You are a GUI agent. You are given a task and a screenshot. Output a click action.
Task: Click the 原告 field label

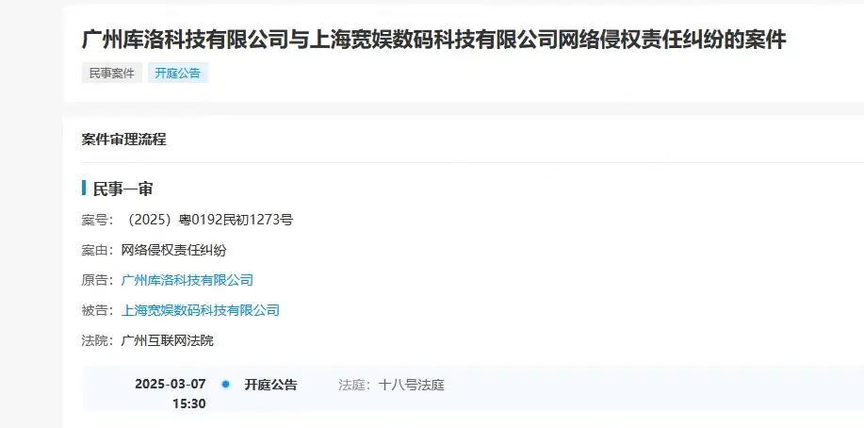click(x=95, y=280)
